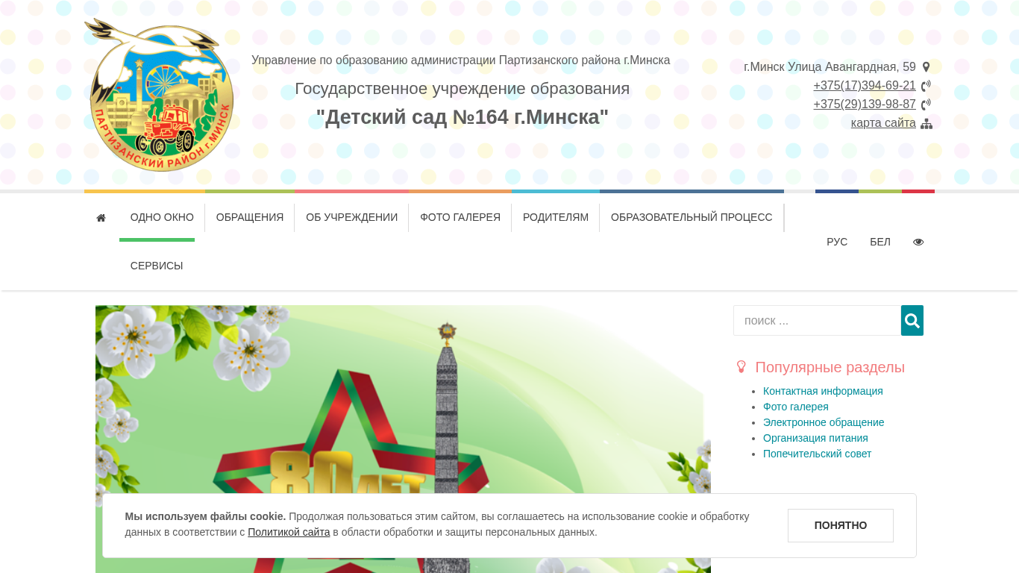Open the РОДИТЕЛЯМ menu

[556, 217]
